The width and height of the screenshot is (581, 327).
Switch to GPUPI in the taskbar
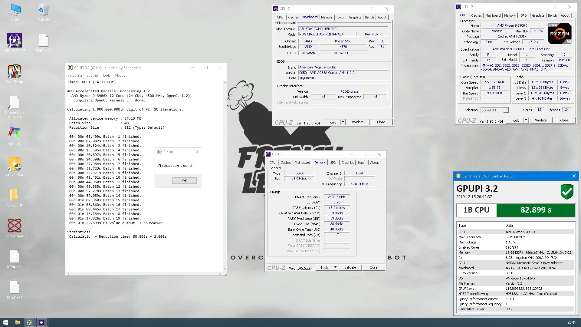click(x=29, y=322)
